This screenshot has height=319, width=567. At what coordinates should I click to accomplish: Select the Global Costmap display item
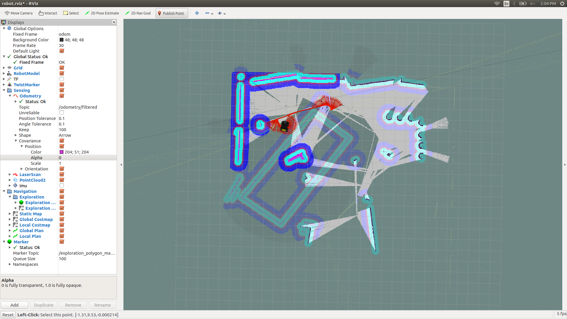[x=36, y=219]
